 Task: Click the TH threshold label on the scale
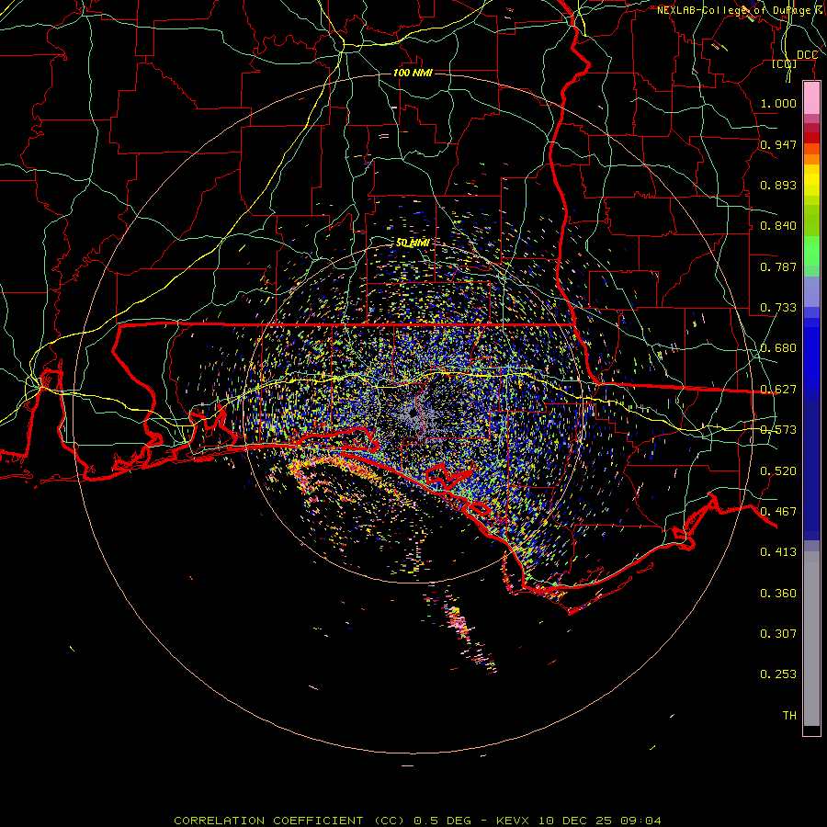(789, 716)
